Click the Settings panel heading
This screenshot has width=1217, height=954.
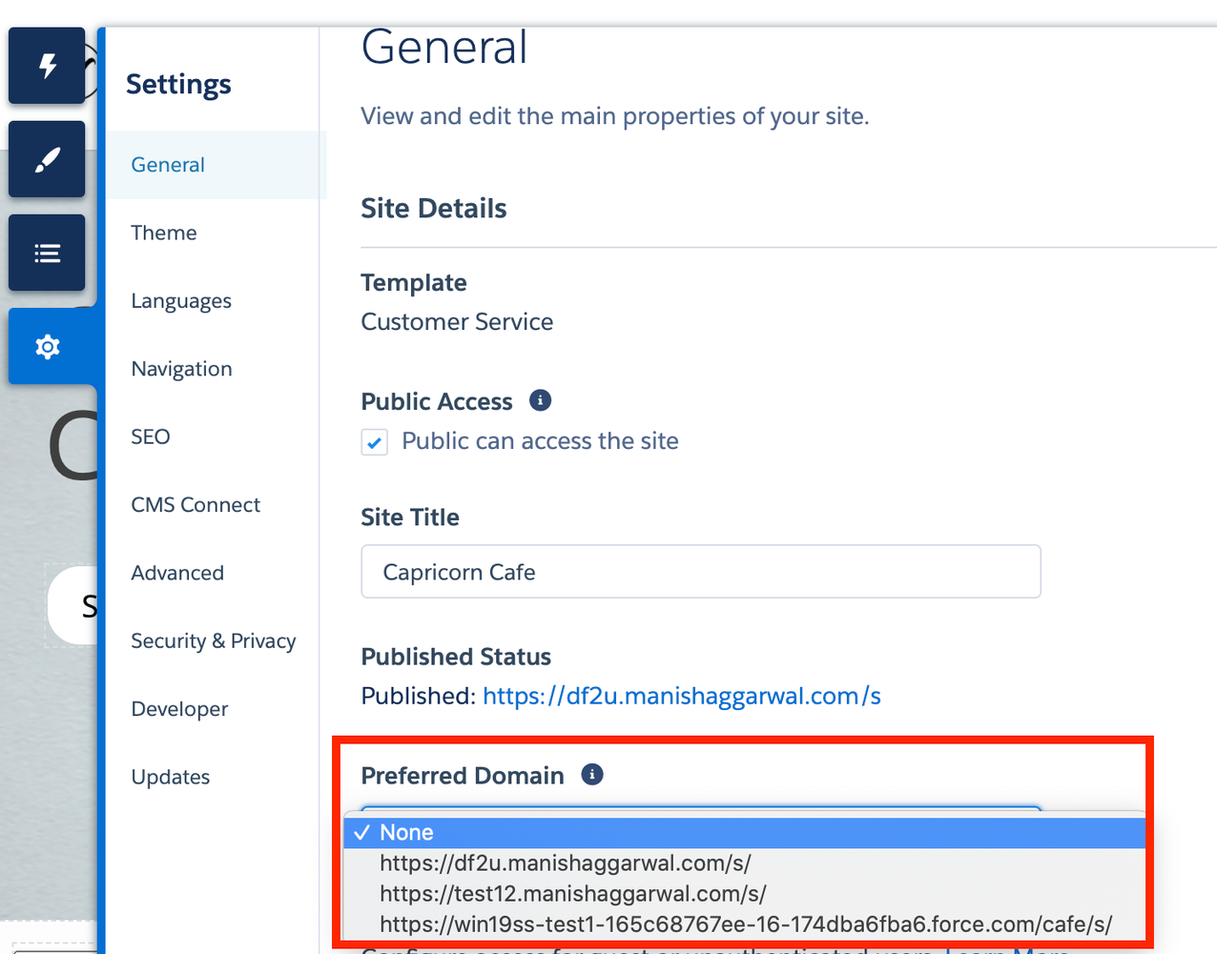178,85
